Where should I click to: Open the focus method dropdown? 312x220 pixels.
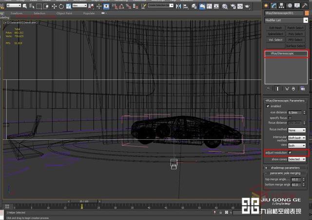click(x=297, y=130)
